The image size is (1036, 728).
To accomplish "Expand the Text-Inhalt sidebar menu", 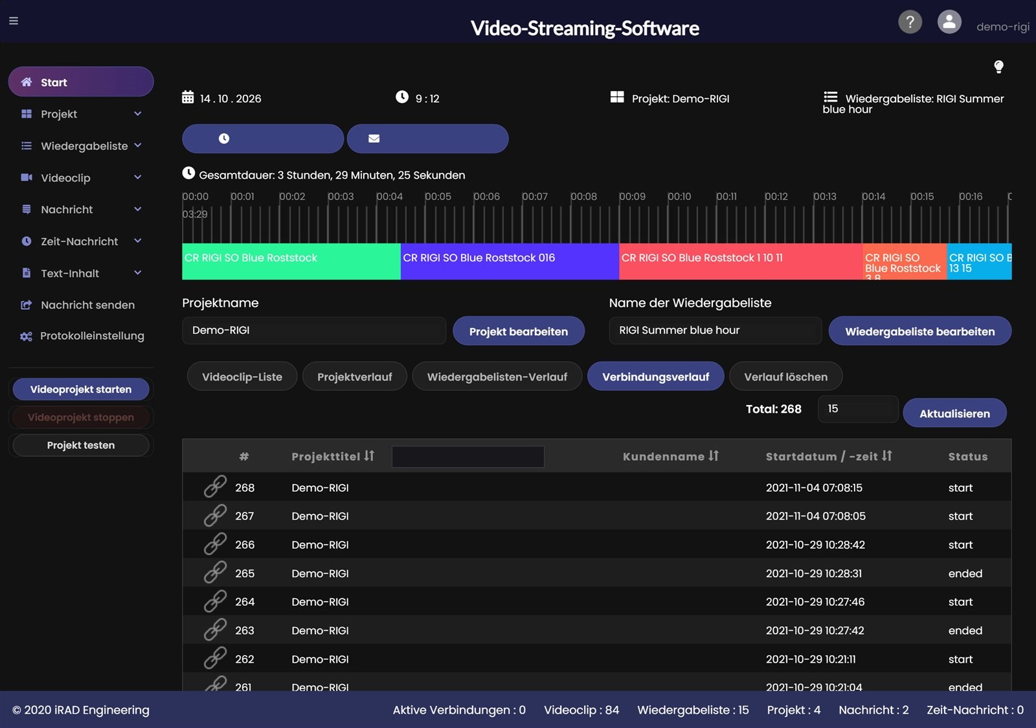I will click(x=81, y=273).
